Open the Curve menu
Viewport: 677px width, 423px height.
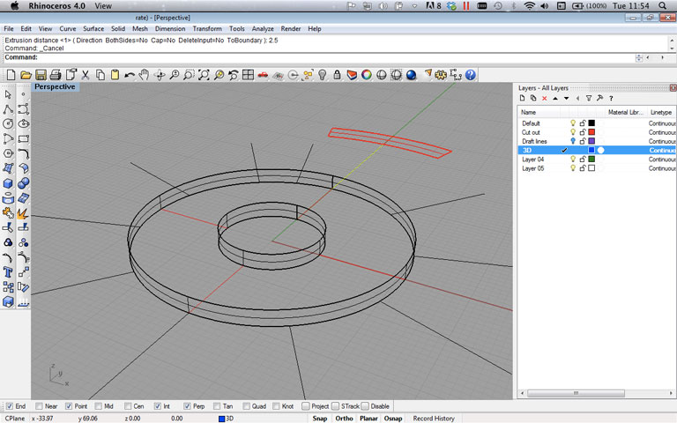tap(67, 28)
